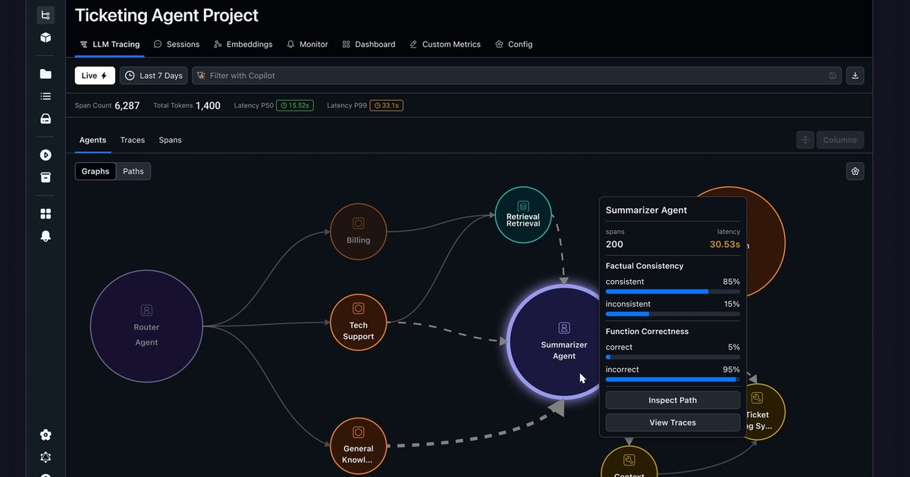Open the Dashboard tab

point(369,45)
